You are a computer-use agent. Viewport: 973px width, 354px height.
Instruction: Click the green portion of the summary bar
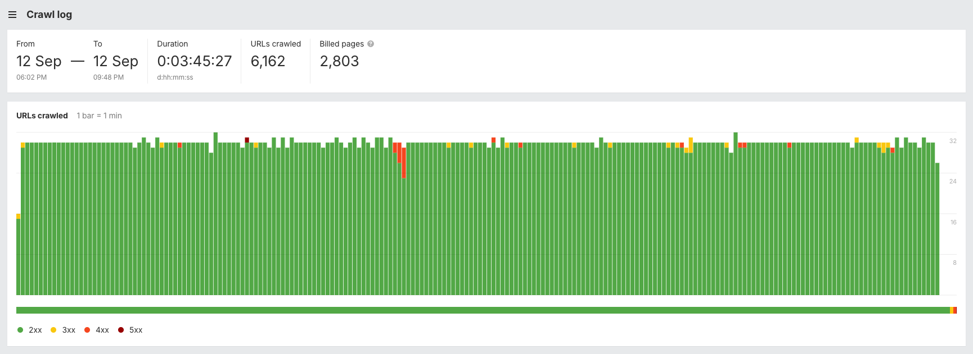[x=478, y=310]
